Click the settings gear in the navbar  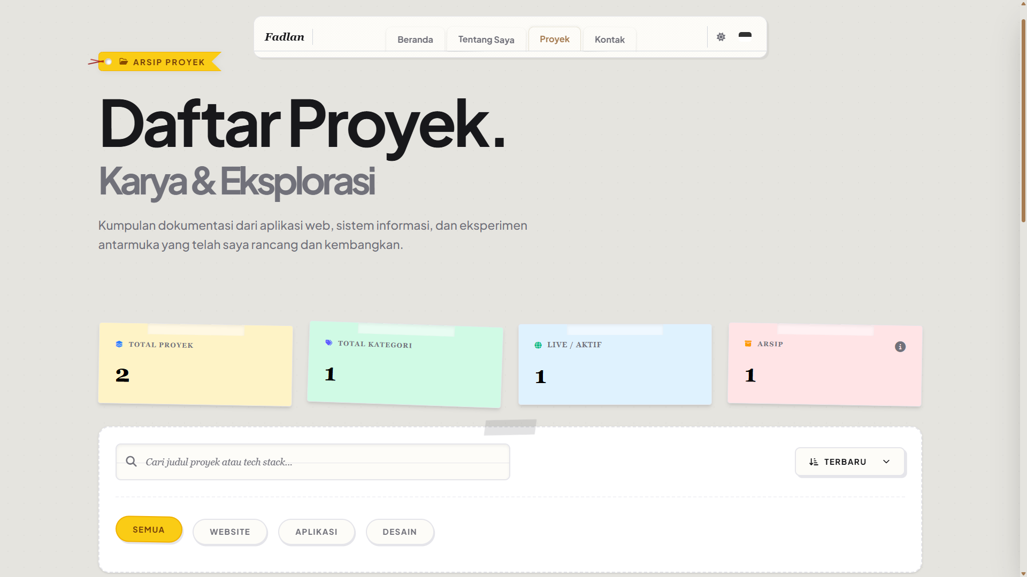(721, 37)
